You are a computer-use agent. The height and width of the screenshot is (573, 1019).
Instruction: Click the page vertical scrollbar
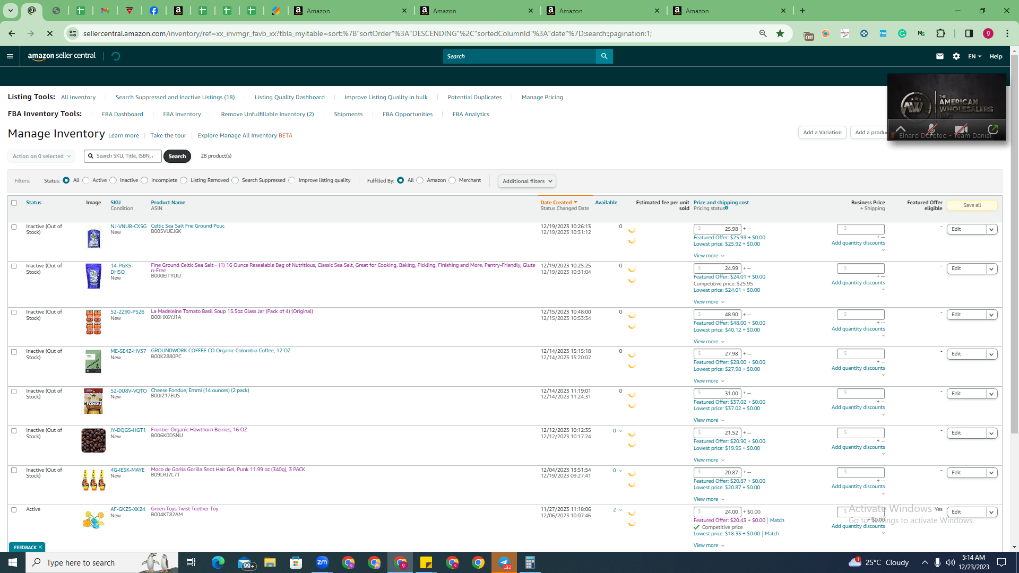pos(1014,244)
